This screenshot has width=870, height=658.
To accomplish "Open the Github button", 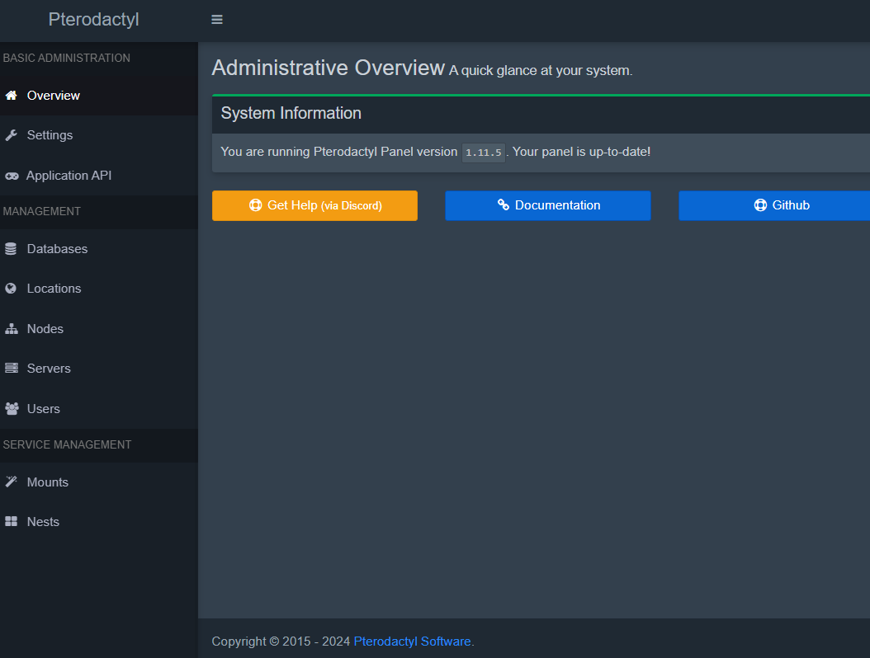I will [774, 205].
